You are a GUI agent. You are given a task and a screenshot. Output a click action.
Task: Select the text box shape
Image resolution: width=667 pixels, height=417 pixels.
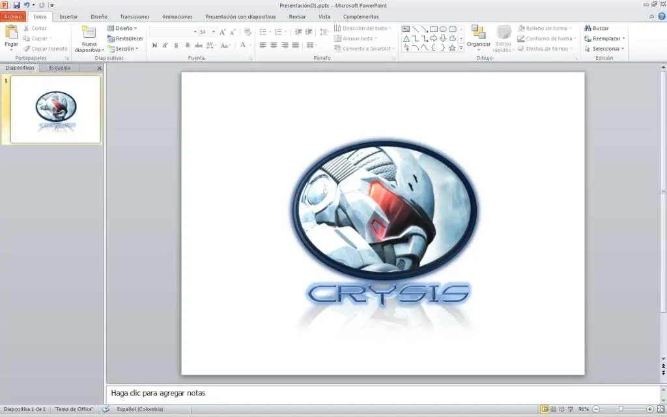pos(406,29)
